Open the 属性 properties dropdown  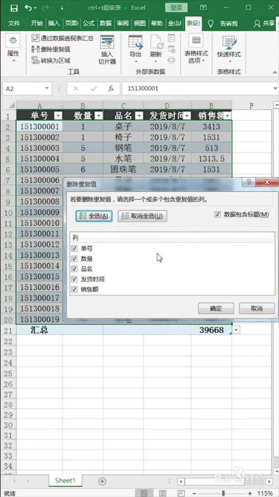click(13, 49)
